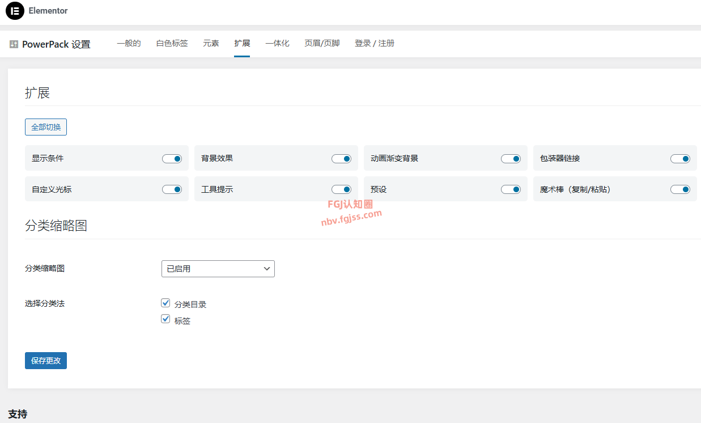Switch to the 元素 tab

click(211, 43)
